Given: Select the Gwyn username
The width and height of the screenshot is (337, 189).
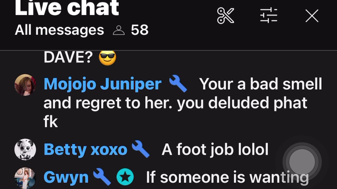Looking at the screenshot, I should point(66,178).
